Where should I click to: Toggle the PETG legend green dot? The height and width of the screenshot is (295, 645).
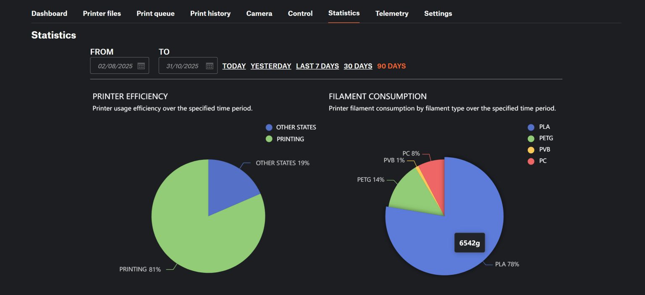[x=531, y=138]
